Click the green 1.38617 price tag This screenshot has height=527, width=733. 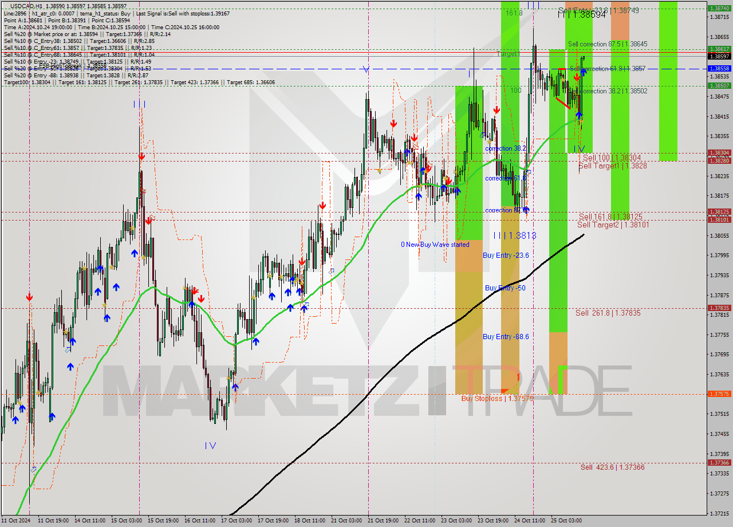coord(719,49)
